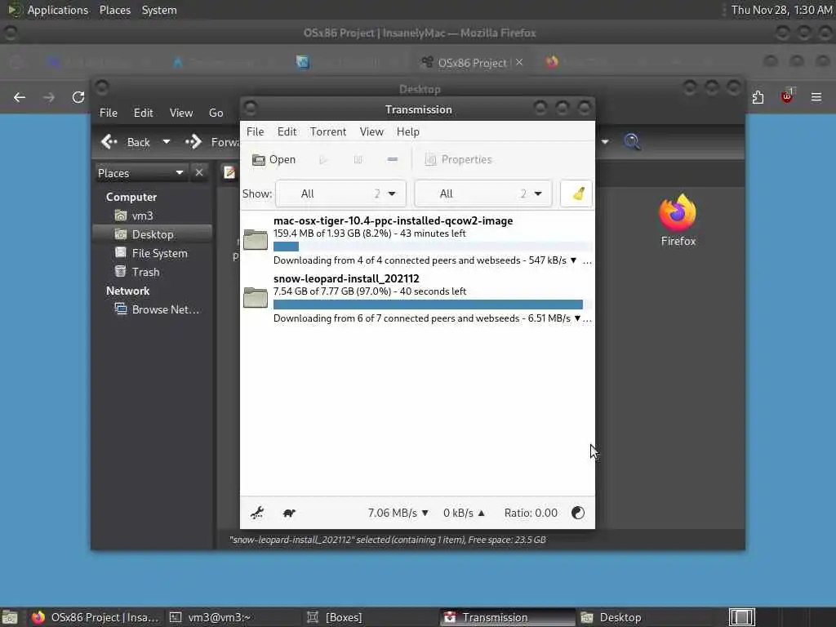Open Go menu in Desktop file manager

click(x=216, y=113)
